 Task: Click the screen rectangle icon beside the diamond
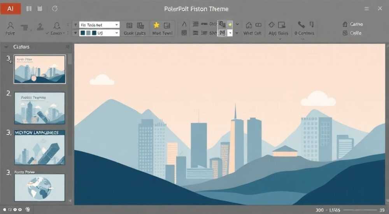tap(282, 25)
